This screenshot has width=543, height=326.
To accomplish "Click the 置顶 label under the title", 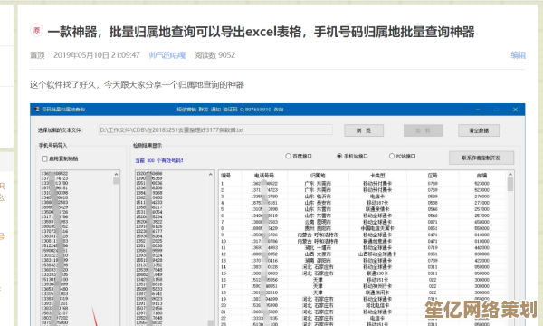I will point(37,55).
